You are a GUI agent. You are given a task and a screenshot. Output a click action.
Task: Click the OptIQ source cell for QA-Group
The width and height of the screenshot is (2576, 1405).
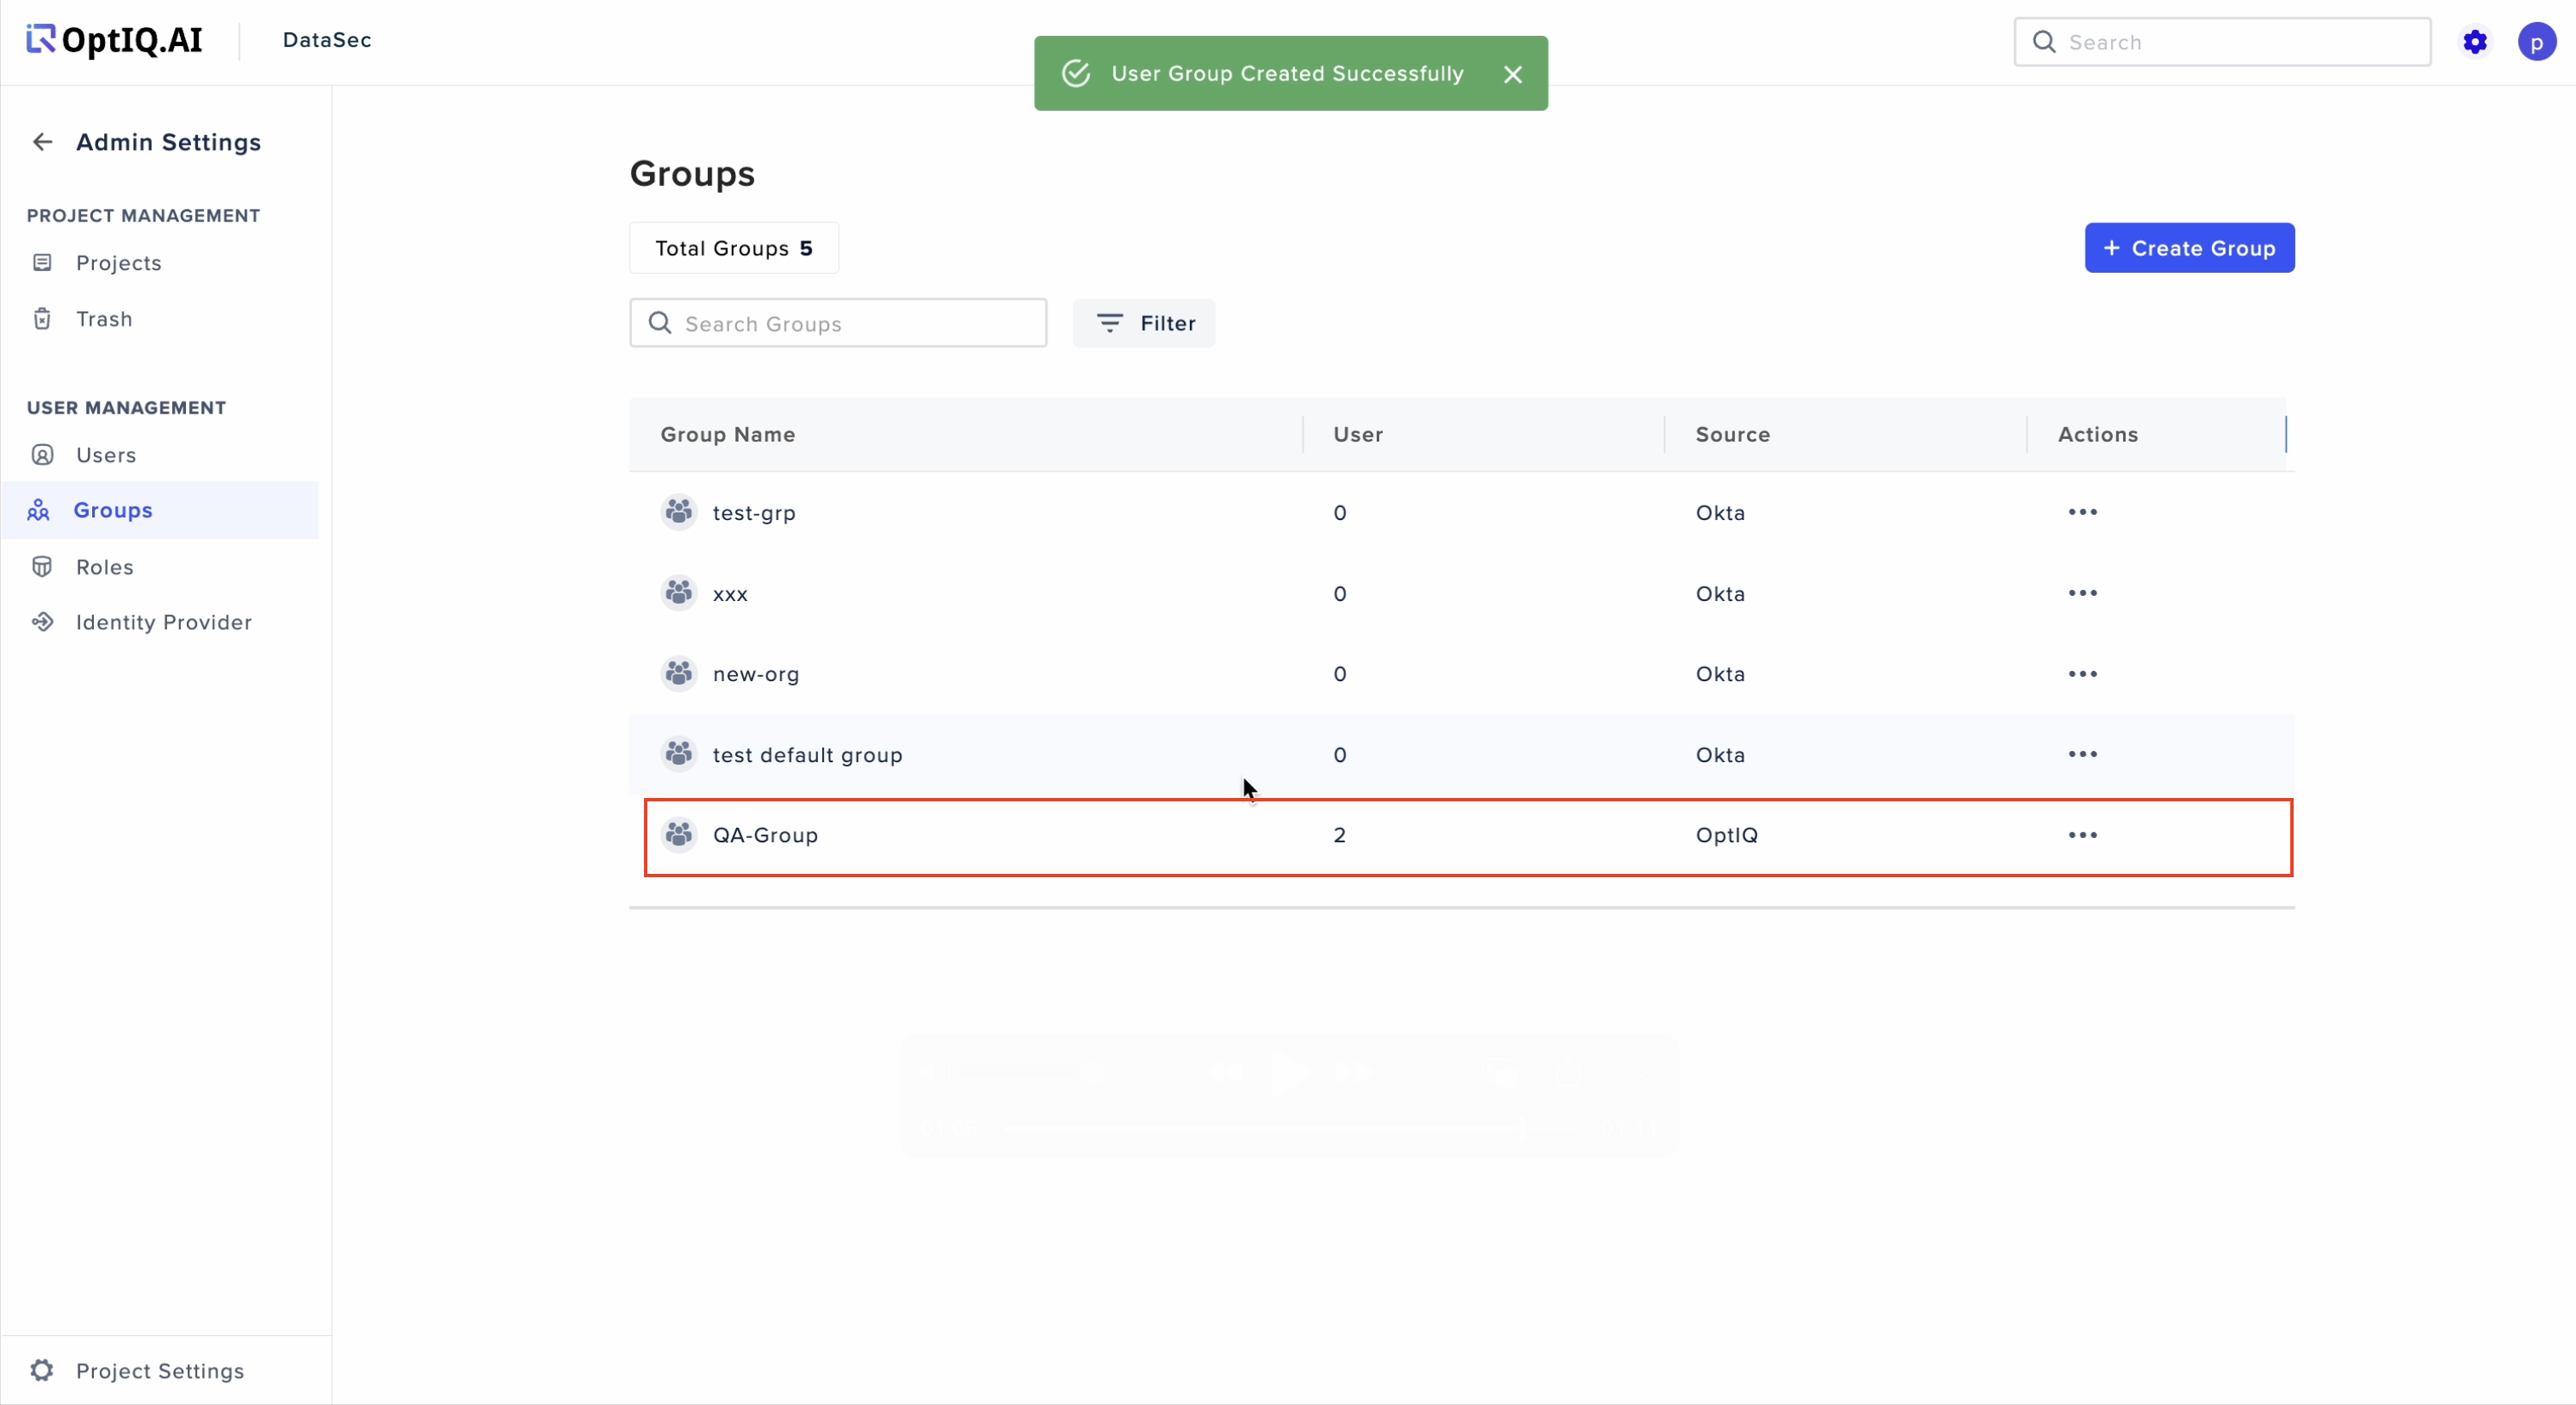[x=1726, y=835]
